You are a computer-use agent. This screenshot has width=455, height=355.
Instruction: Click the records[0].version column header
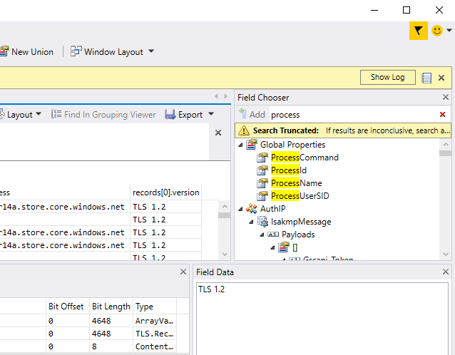click(165, 192)
